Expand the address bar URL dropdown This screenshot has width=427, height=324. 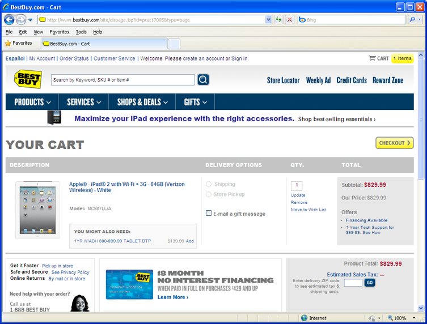tap(268, 20)
